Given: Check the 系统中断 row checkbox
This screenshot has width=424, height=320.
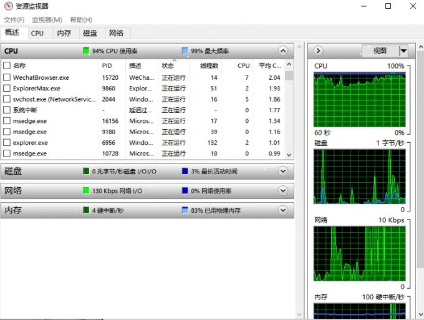Looking at the screenshot, I should [x=7, y=110].
